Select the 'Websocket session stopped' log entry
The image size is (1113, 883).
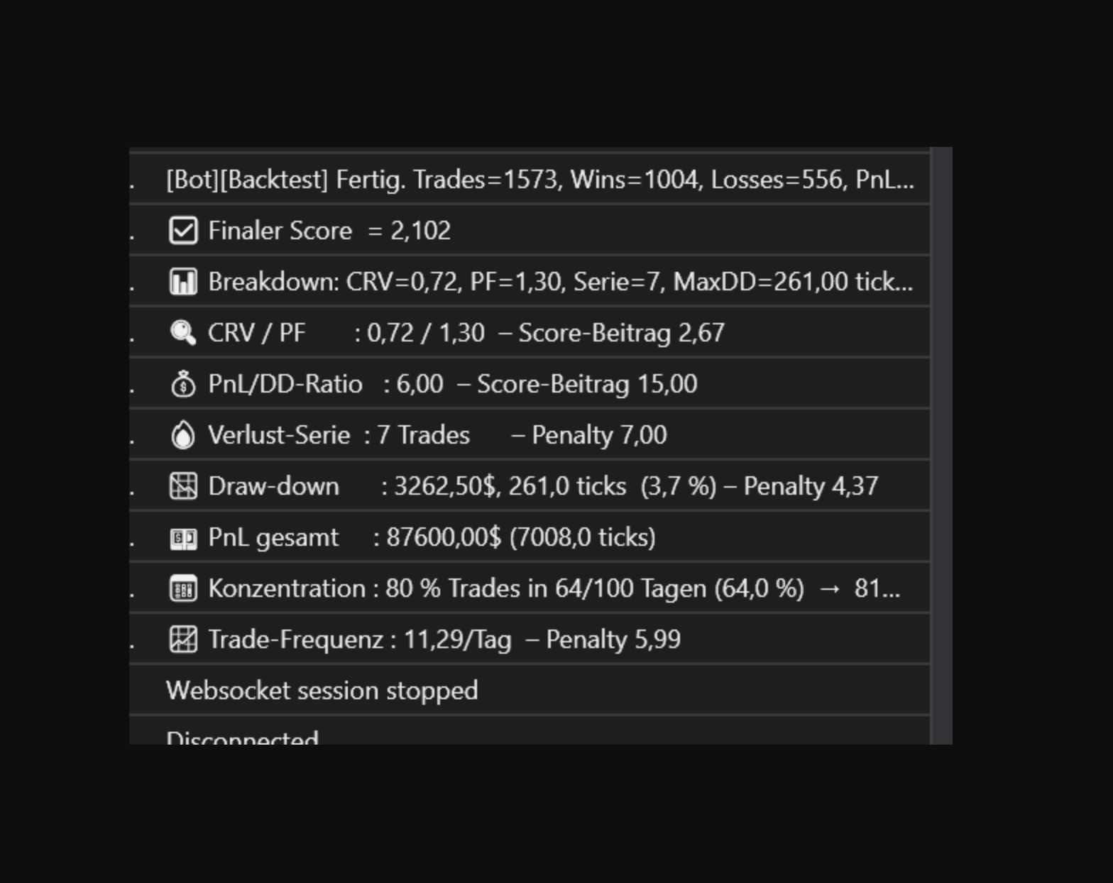(x=322, y=691)
